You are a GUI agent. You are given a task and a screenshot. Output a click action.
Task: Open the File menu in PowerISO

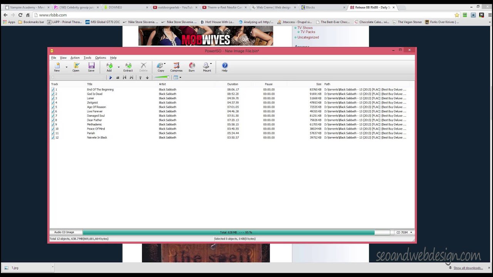[x=54, y=58]
